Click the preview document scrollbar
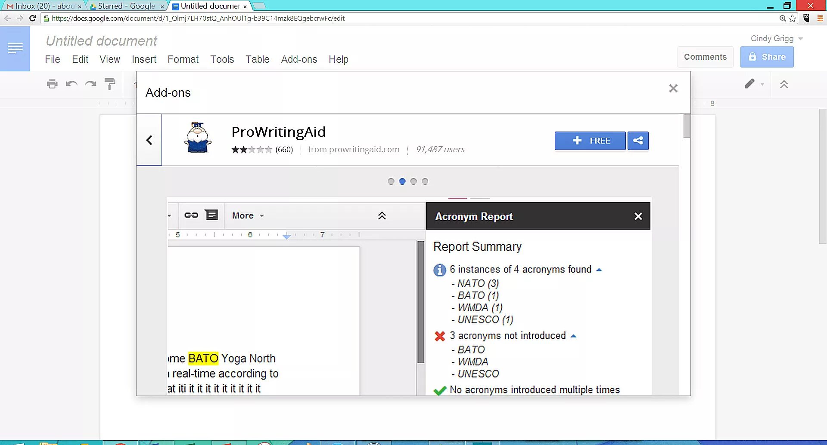 click(421, 302)
